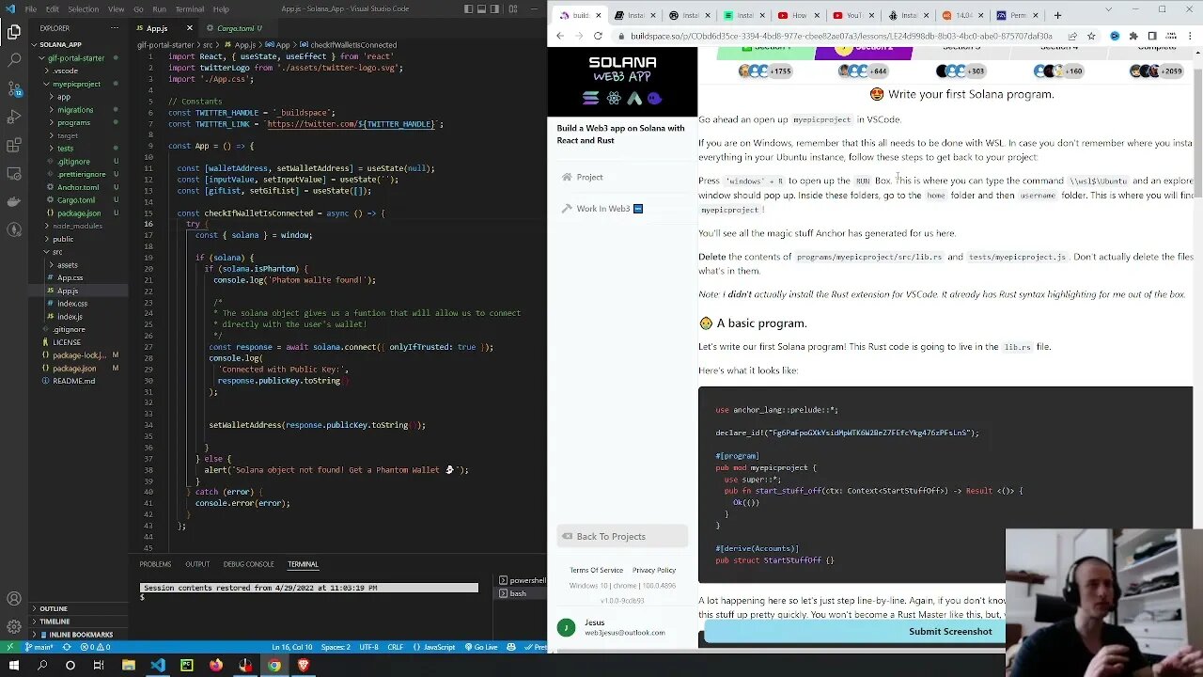The height and width of the screenshot is (677, 1203).
Task: Reload the Chrome page
Action: click(x=599, y=36)
